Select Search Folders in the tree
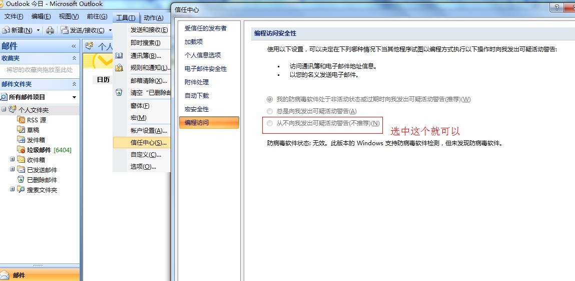This screenshot has height=281, width=575. (x=42, y=190)
